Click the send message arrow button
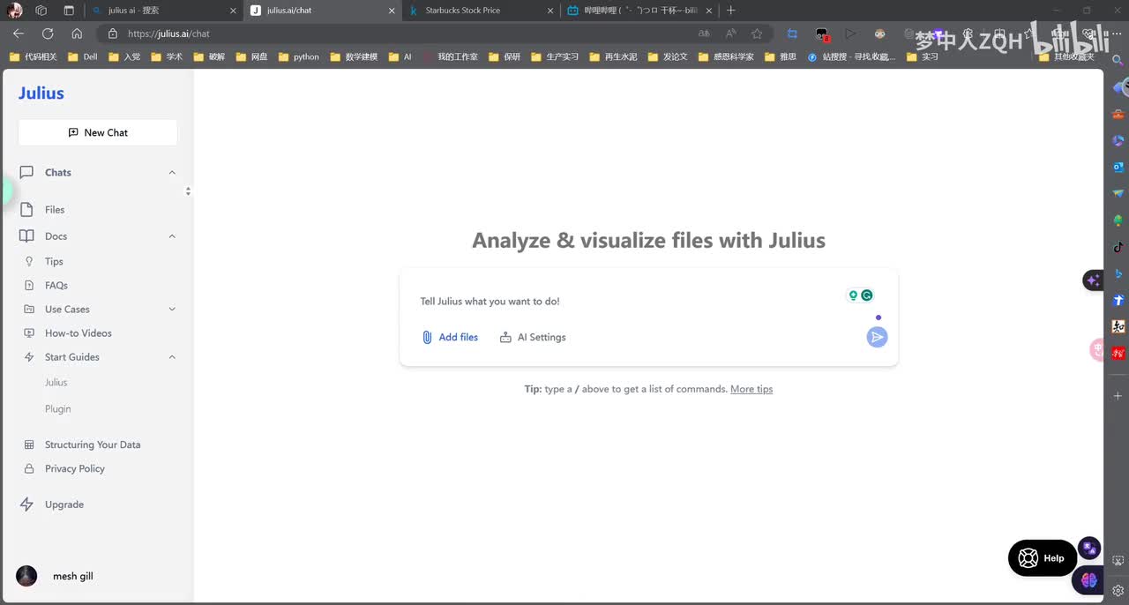This screenshot has width=1129, height=605. (x=876, y=337)
